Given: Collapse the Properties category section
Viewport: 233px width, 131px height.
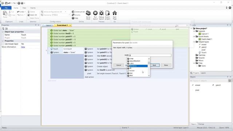Looking at the screenshot, I should (3, 41).
